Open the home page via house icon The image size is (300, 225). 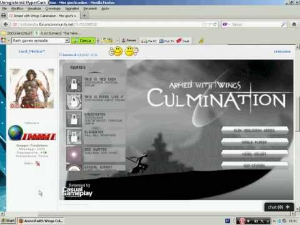(294, 24)
